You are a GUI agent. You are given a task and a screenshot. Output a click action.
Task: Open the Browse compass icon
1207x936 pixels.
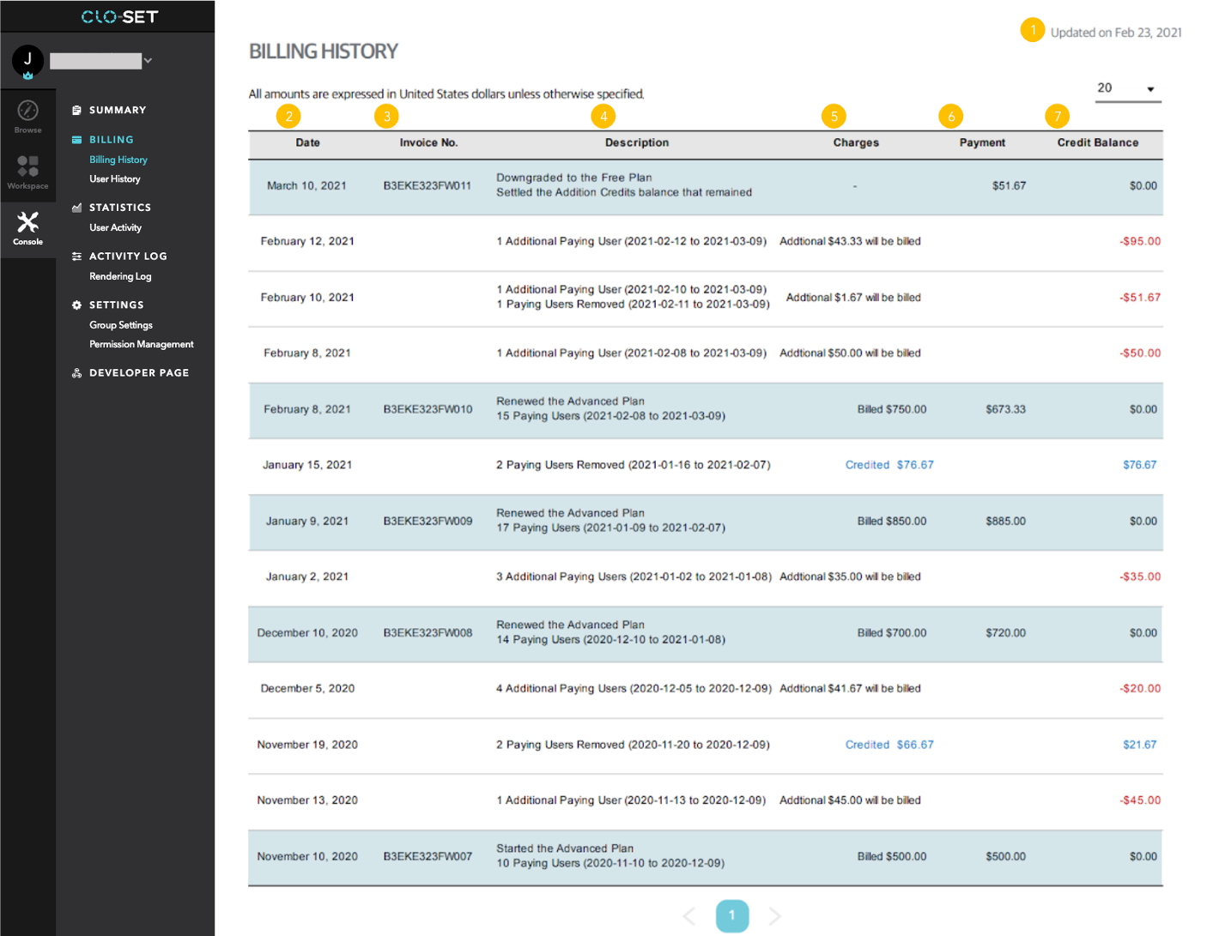coord(27,111)
